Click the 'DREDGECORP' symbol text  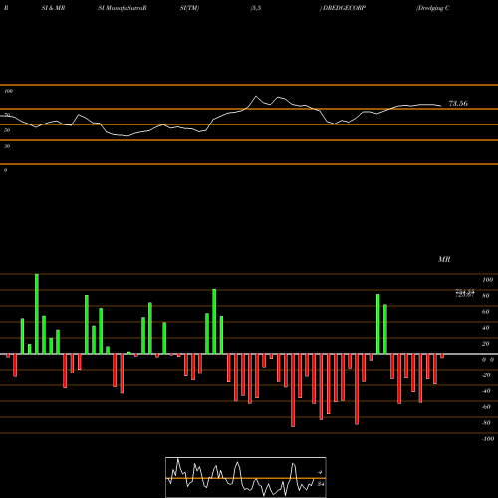click(x=344, y=8)
